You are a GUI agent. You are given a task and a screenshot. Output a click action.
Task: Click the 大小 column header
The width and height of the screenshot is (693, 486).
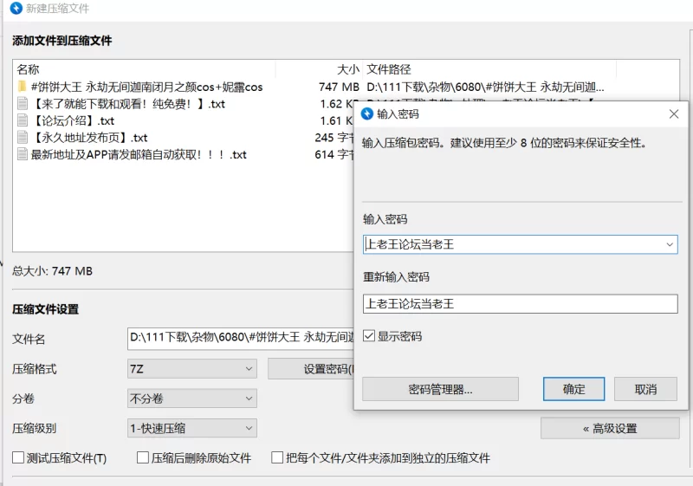pyautogui.click(x=346, y=69)
